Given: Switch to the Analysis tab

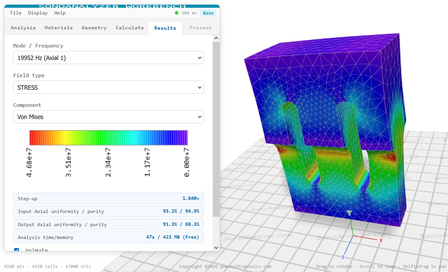Looking at the screenshot, I should tap(23, 28).
